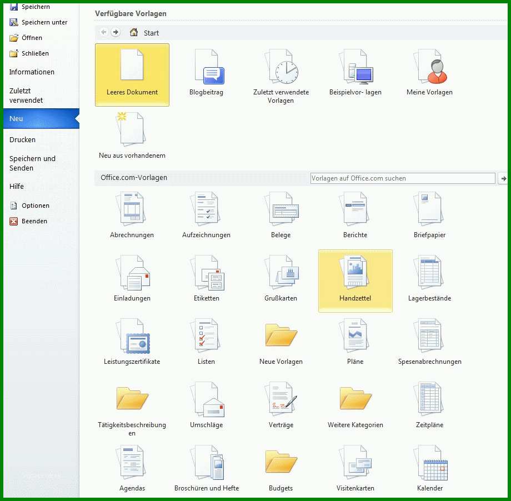
Task: Open the Etiketten template category
Action: 206,279
